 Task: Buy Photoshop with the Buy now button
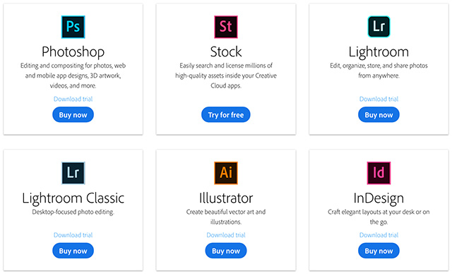click(73, 114)
